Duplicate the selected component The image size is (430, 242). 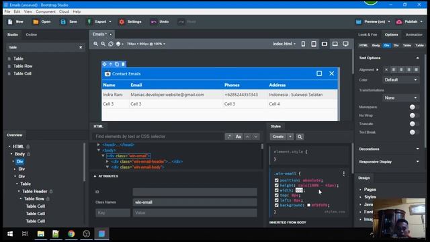[117, 65]
